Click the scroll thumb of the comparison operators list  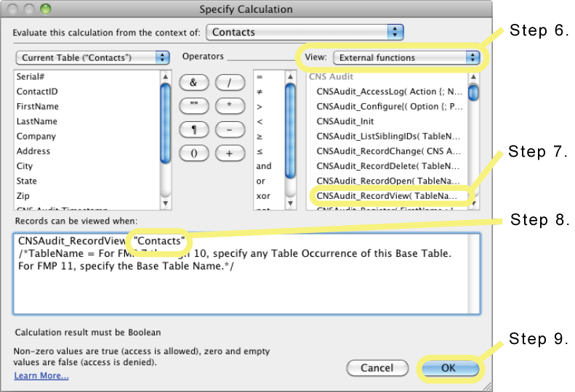point(291,131)
